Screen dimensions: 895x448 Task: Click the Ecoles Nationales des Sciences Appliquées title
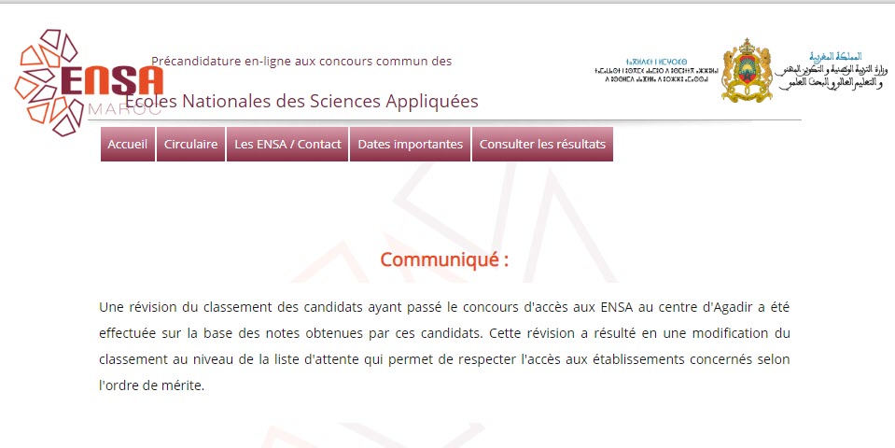coord(301,101)
